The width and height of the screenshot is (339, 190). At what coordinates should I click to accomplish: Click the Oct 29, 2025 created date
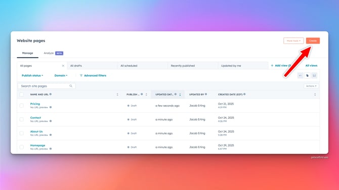[226, 146]
